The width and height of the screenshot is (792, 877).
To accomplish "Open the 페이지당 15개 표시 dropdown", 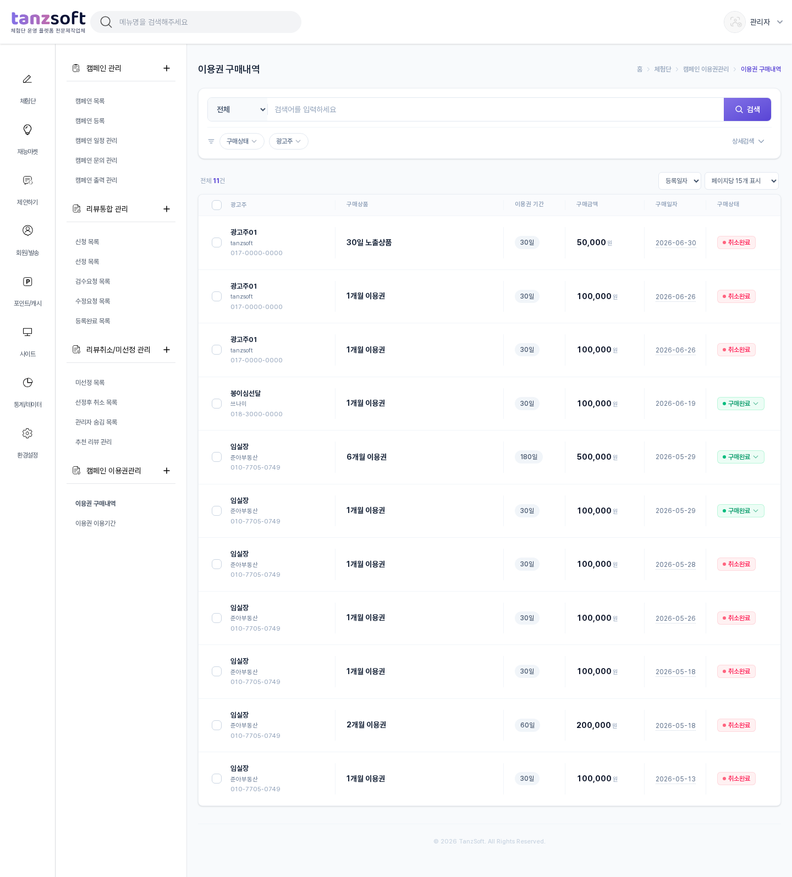I will (741, 181).
